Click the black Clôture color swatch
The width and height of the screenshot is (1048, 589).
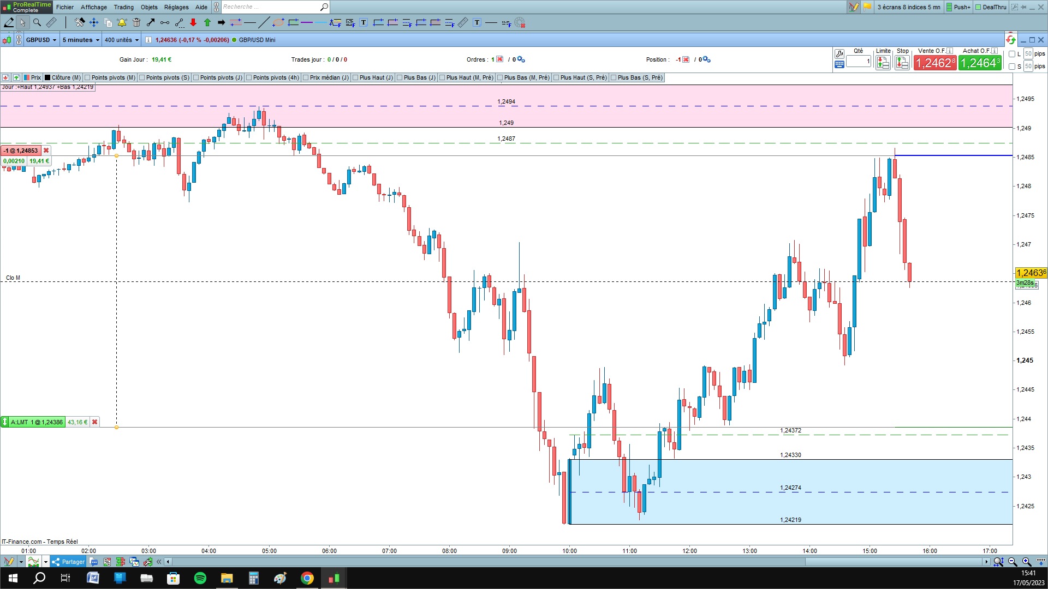47,77
